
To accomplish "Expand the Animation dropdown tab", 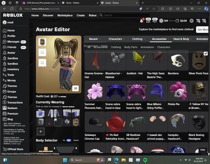I will tap(202, 39).
